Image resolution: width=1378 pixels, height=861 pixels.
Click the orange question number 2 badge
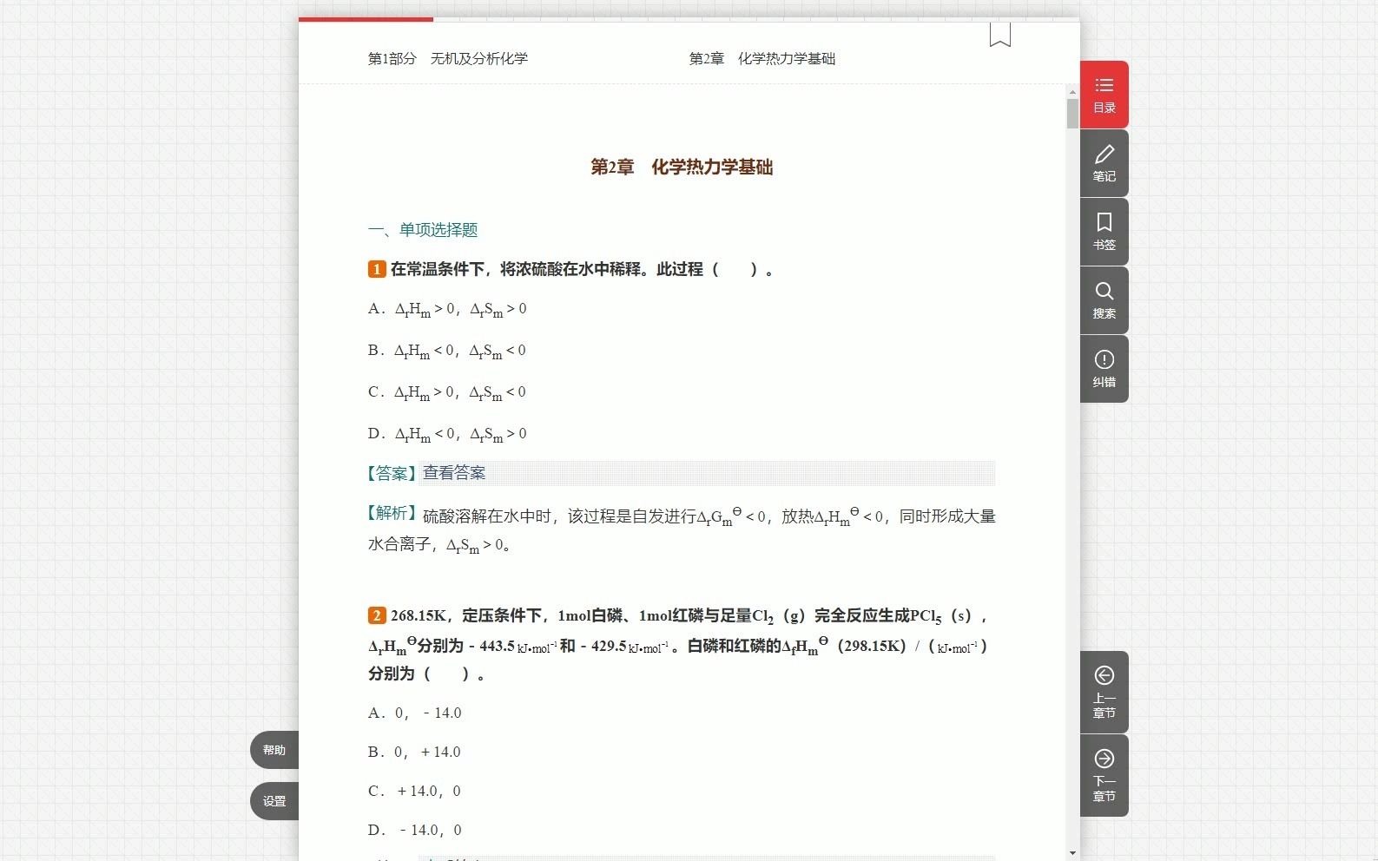pyautogui.click(x=377, y=615)
